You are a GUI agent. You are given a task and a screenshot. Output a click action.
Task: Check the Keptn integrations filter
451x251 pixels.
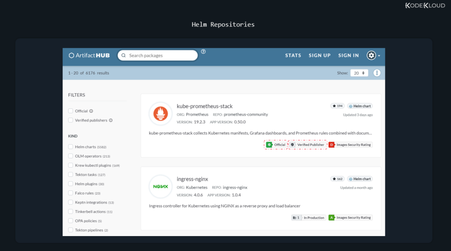(x=70, y=202)
